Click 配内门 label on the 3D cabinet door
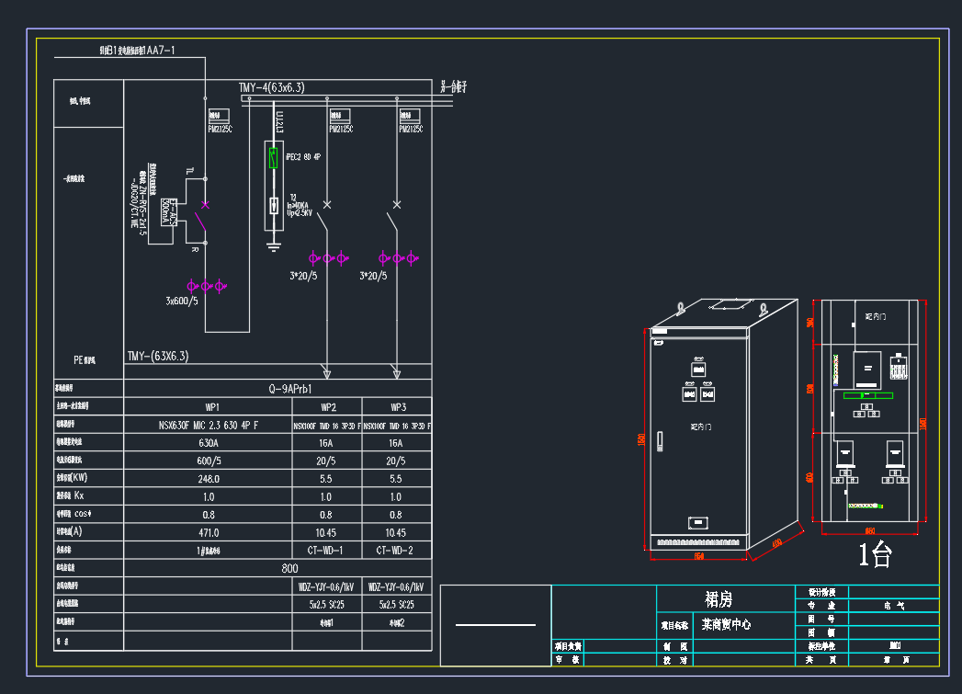The height and width of the screenshot is (694, 962). pos(701,427)
